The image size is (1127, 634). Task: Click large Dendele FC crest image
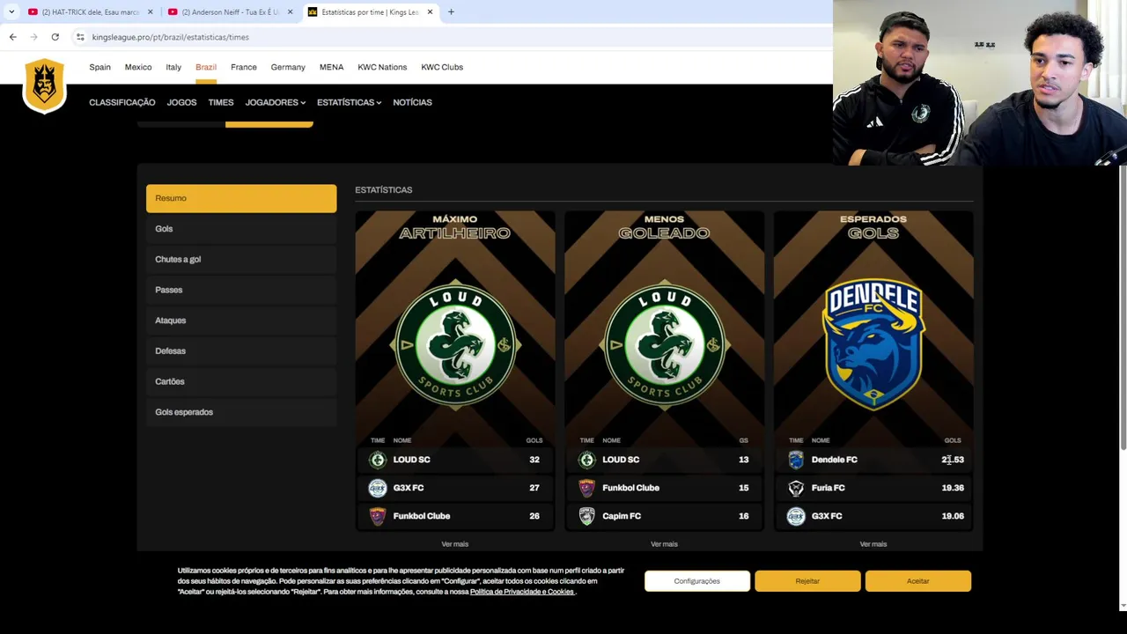click(x=873, y=345)
